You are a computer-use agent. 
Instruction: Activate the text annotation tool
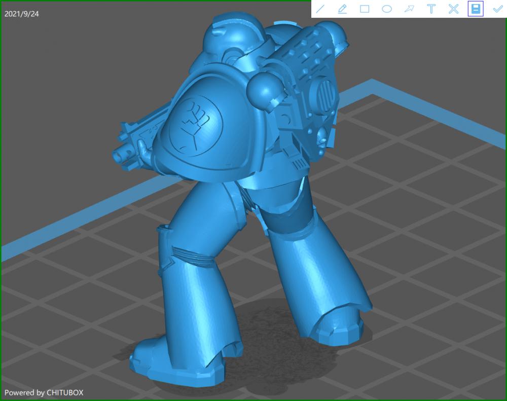(431, 9)
